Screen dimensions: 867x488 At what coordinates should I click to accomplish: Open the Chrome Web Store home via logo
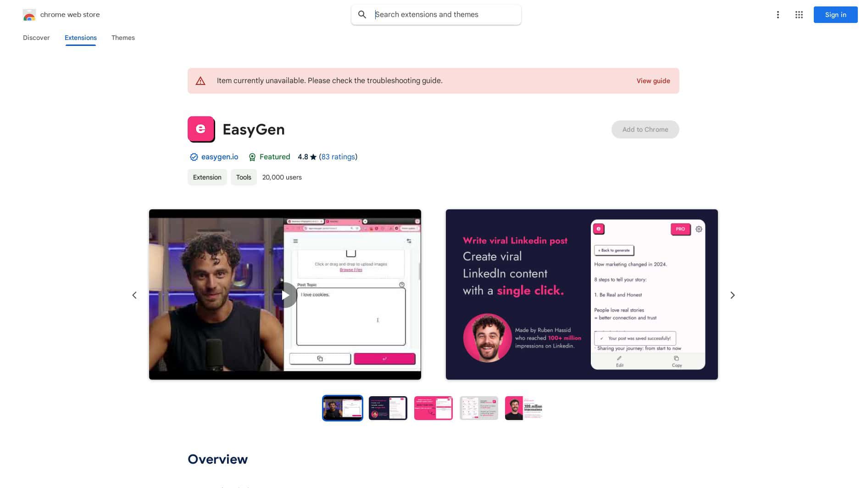click(29, 14)
